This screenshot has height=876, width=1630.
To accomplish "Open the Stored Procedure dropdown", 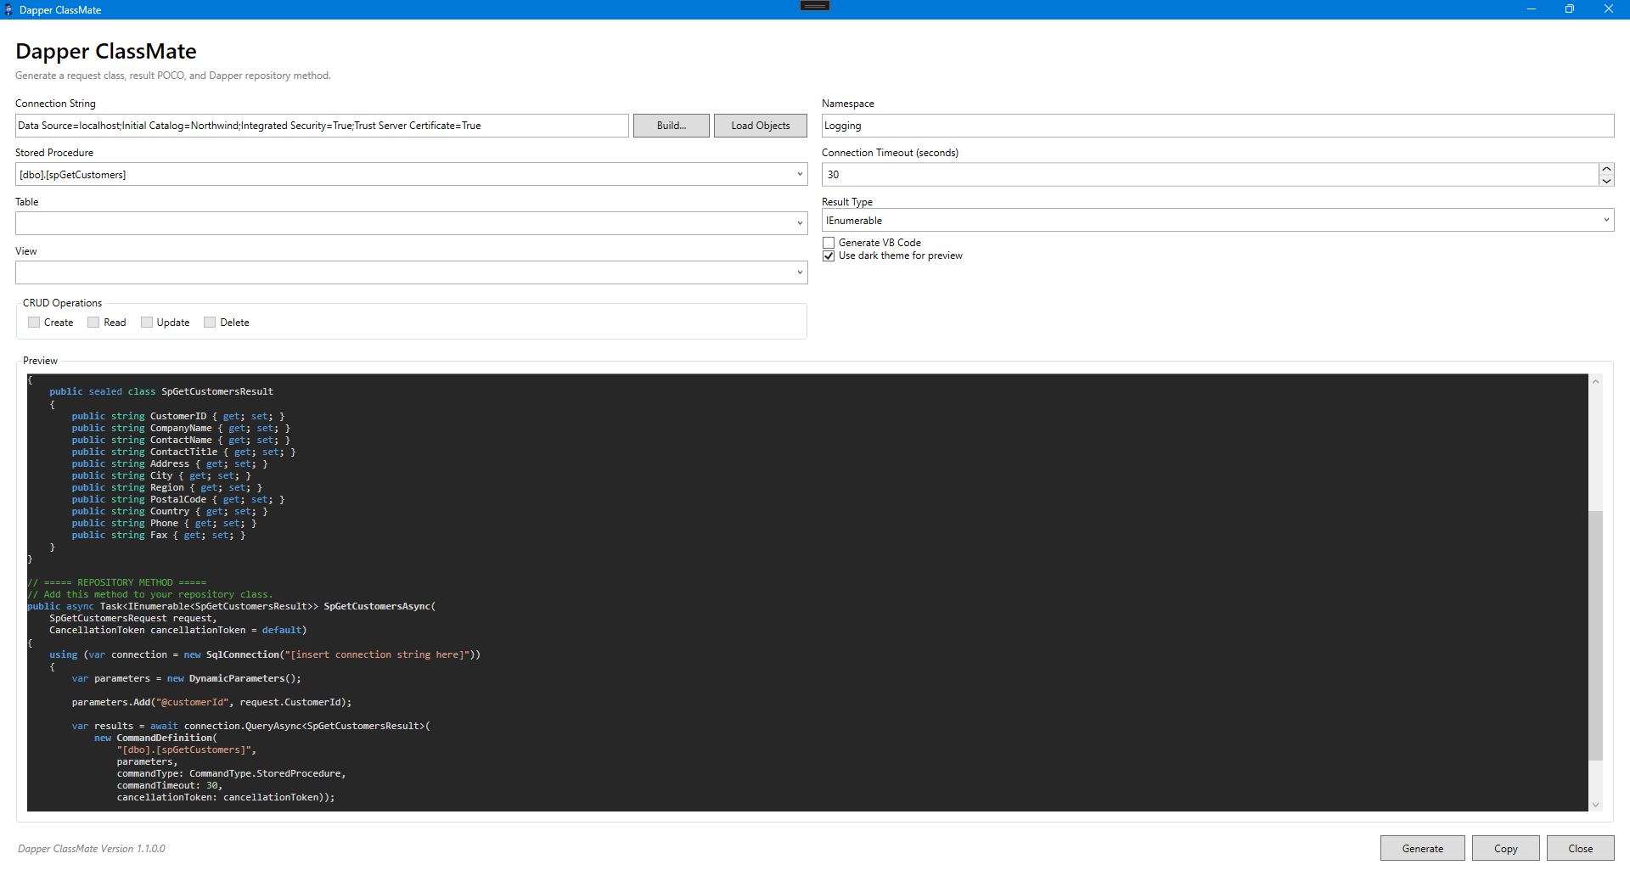I will (411, 175).
